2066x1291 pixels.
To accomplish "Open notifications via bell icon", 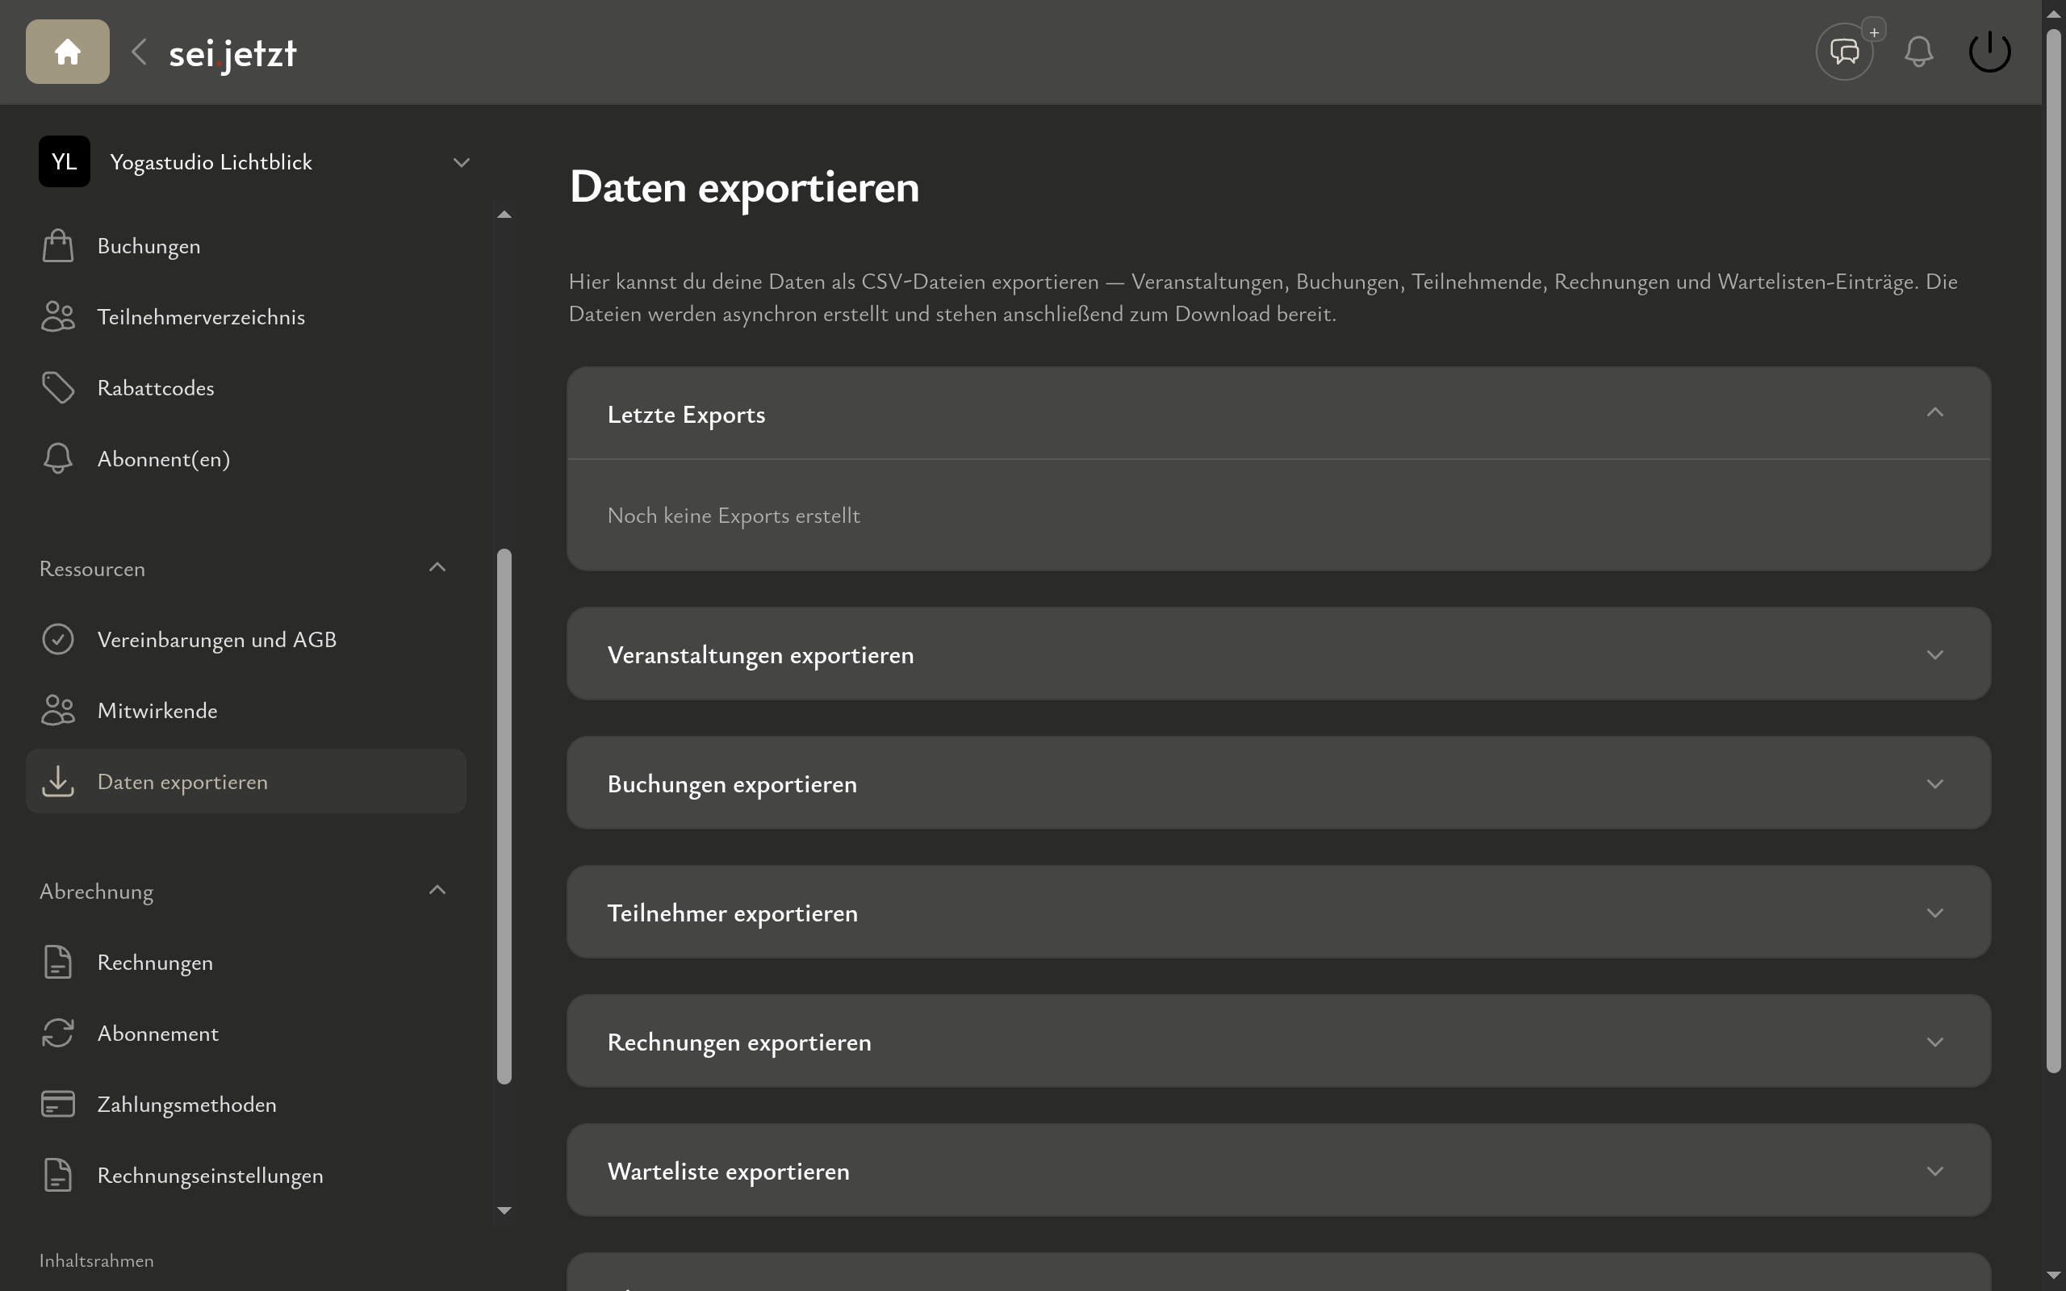I will (1918, 51).
